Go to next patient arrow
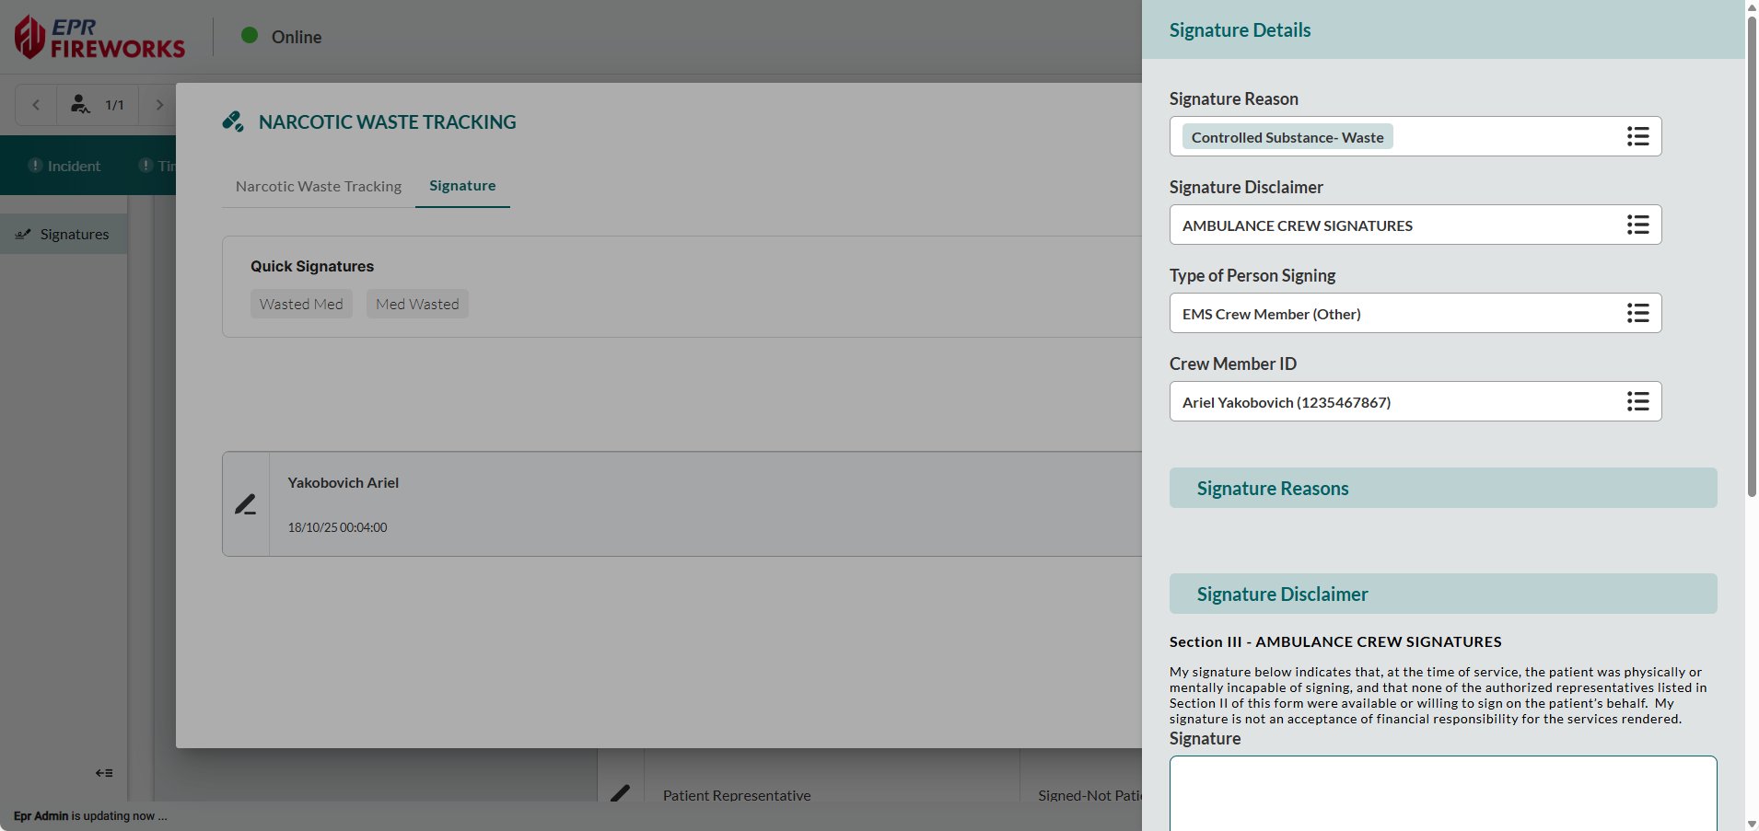The image size is (1759, 831). (x=159, y=105)
